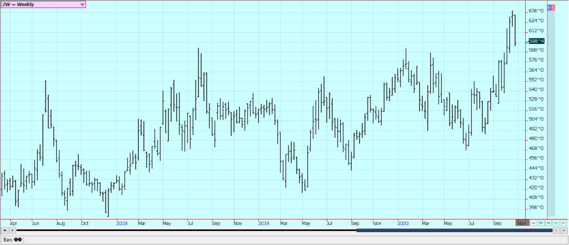Click the vertical trade bar below B S
Image resolution: width=569 pixels, height=245 pixels.
pyautogui.click(x=551, y=113)
